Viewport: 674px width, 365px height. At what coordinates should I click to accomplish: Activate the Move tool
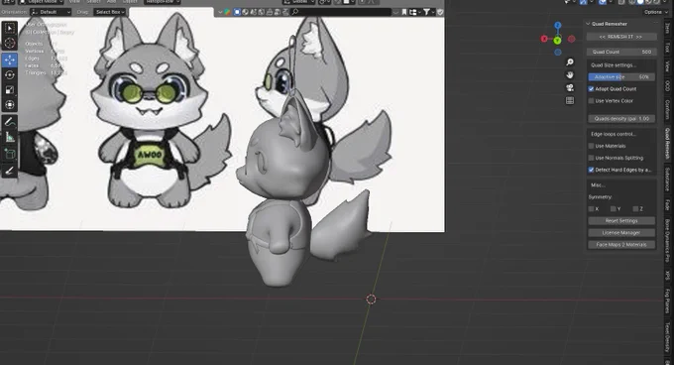[x=10, y=60]
